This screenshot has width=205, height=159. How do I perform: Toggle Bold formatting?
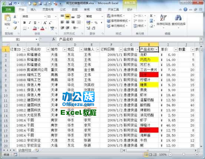(x=24, y=23)
